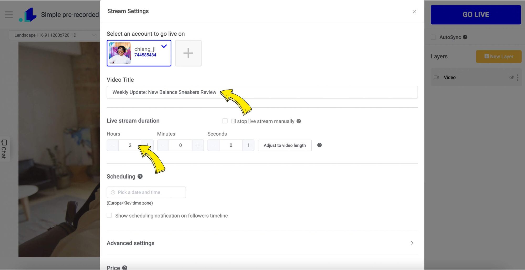Click the help icon next to AutoSync
Image resolution: width=525 pixels, height=270 pixels.
[465, 37]
